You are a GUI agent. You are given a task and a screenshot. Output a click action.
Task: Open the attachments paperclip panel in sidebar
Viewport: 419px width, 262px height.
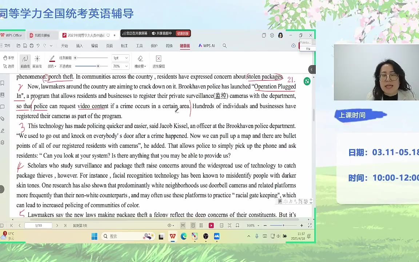(x=3, y=119)
